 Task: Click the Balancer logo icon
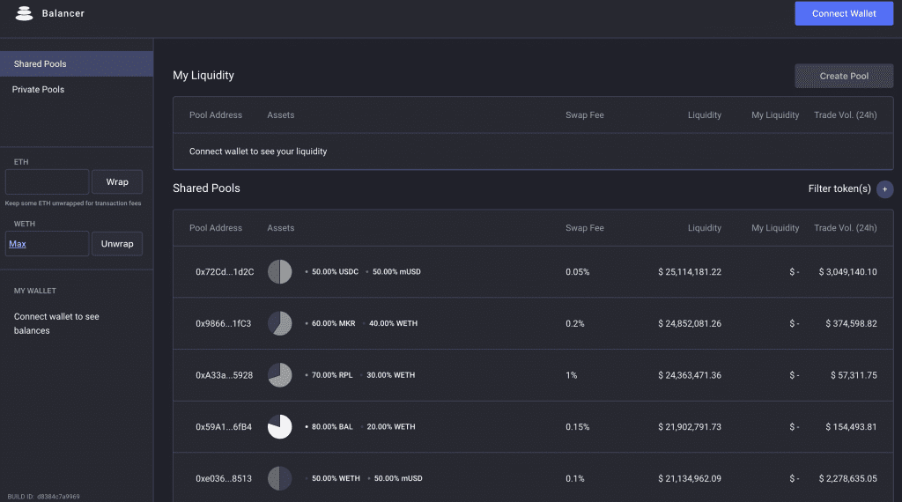[24, 14]
